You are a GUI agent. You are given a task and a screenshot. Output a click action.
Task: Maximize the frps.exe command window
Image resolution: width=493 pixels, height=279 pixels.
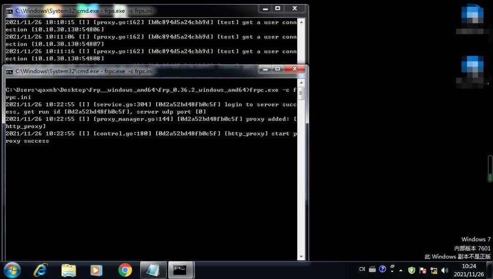[278, 9]
